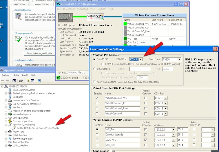This screenshot has height=152, width=219.
Task: Select USB-controllers device category
Action: point(20,145)
